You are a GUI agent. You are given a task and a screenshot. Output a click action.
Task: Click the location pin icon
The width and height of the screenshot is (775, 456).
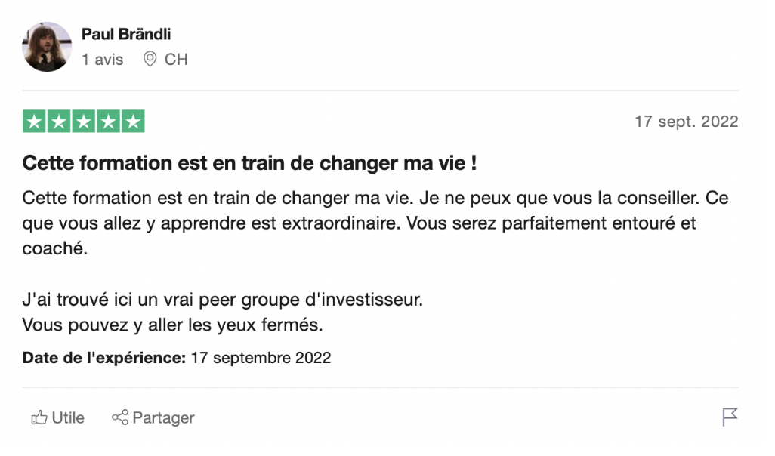click(x=150, y=59)
